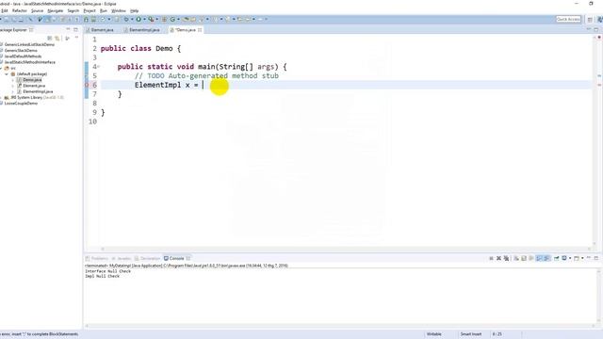Toggle Link with Editor in Package Explorer

pyautogui.click(x=57, y=38)
